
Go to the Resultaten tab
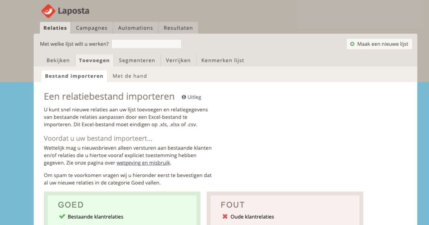pos(178,28)
